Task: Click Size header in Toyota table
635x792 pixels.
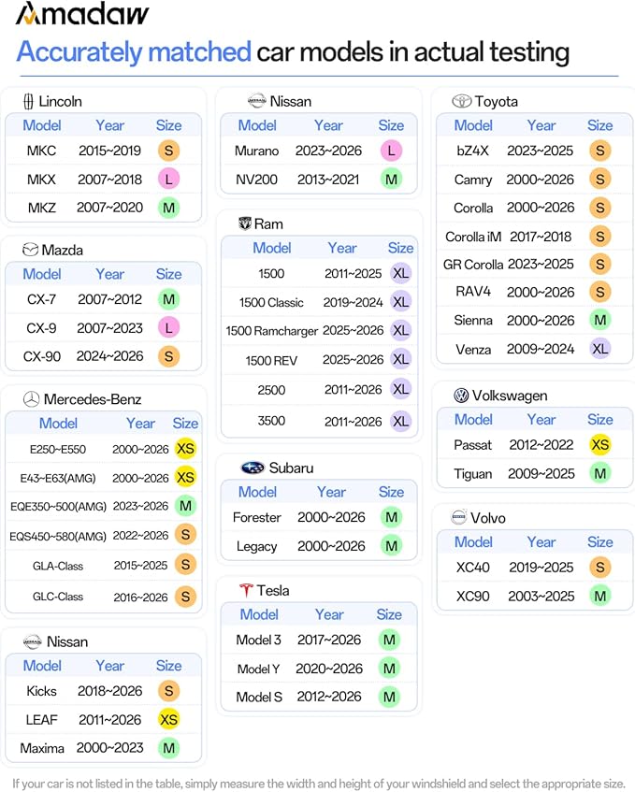Action: [x=599, y=125]
